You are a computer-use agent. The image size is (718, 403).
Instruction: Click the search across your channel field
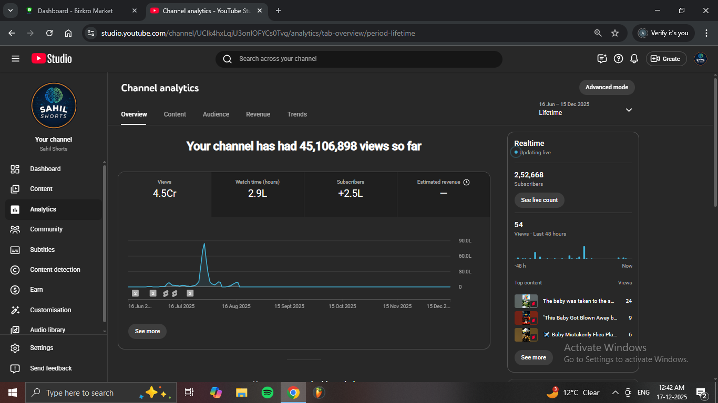pos(358,59)
